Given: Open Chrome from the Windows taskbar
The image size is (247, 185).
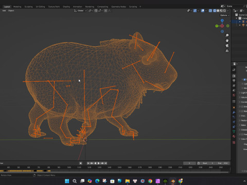Looking at the screenshot, I should coord(150,181).
